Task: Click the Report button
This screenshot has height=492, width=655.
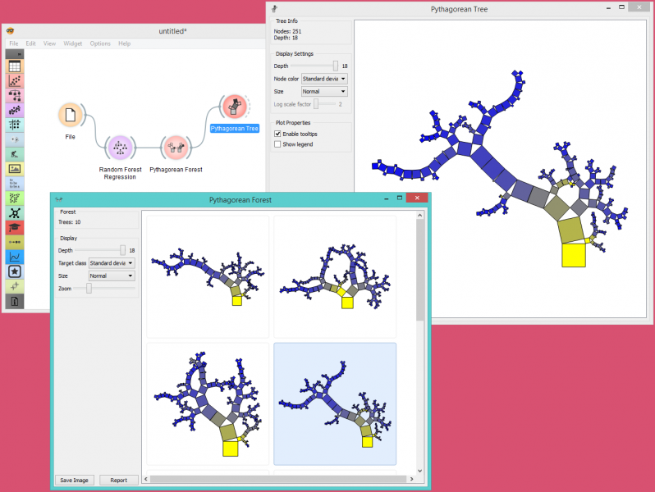Action: point(118,481)
